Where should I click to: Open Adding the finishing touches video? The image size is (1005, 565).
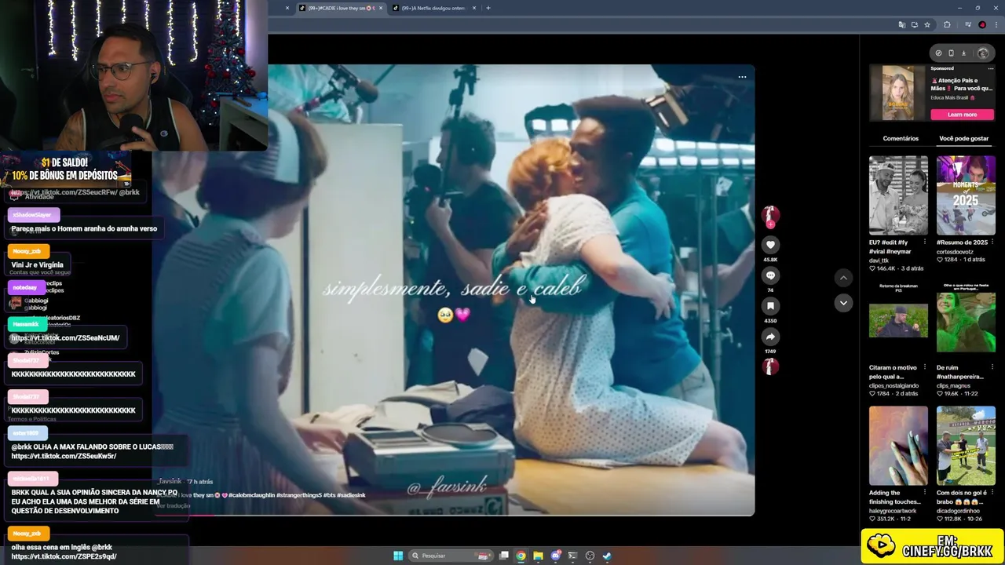coord(898,446)
